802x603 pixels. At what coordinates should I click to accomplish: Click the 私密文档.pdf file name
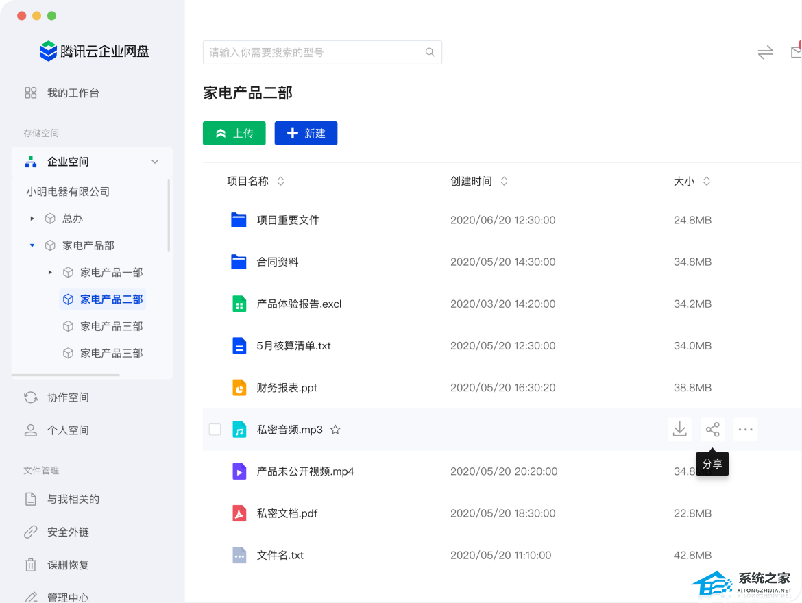click(287, 513)
